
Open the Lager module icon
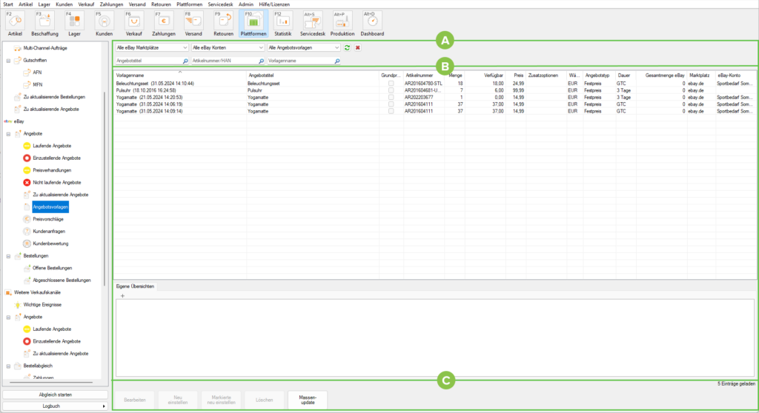pyautogui.click(x=74, y=24)
